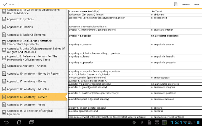Tap the SD card notification icon
Screen dimensions: 202x126
click(149, 123)
